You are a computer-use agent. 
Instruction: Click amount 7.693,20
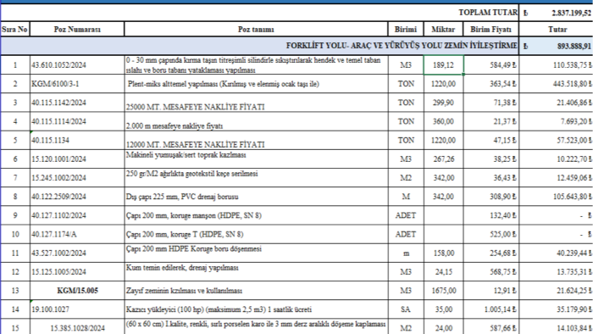coord(556,121)
